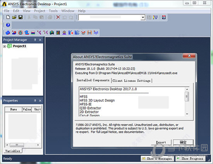Viewport: 213px width, 164px height.
Task: Click the red-and-gray chevron design icon
Action: point(83,33)
